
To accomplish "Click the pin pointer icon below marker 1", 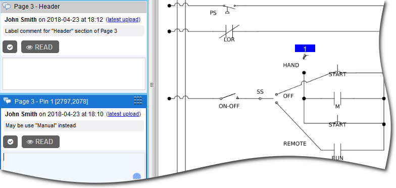I will (305, 57).
